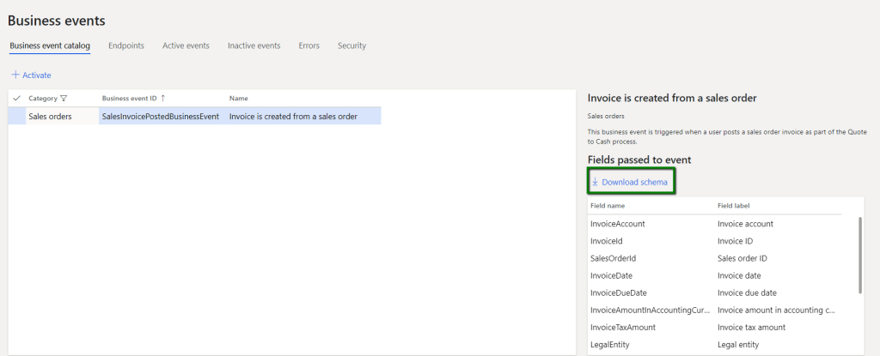
Task: Switch to the Security tab
Action: [x=351, y=45]
